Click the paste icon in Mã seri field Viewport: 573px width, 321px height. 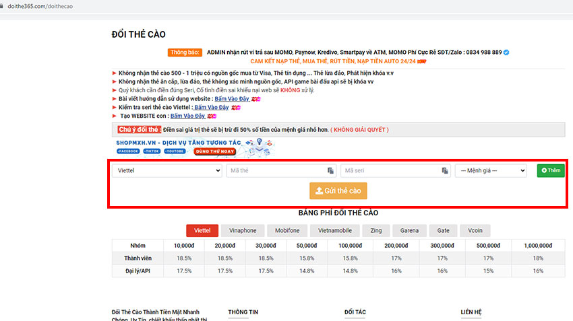point(445,171)
